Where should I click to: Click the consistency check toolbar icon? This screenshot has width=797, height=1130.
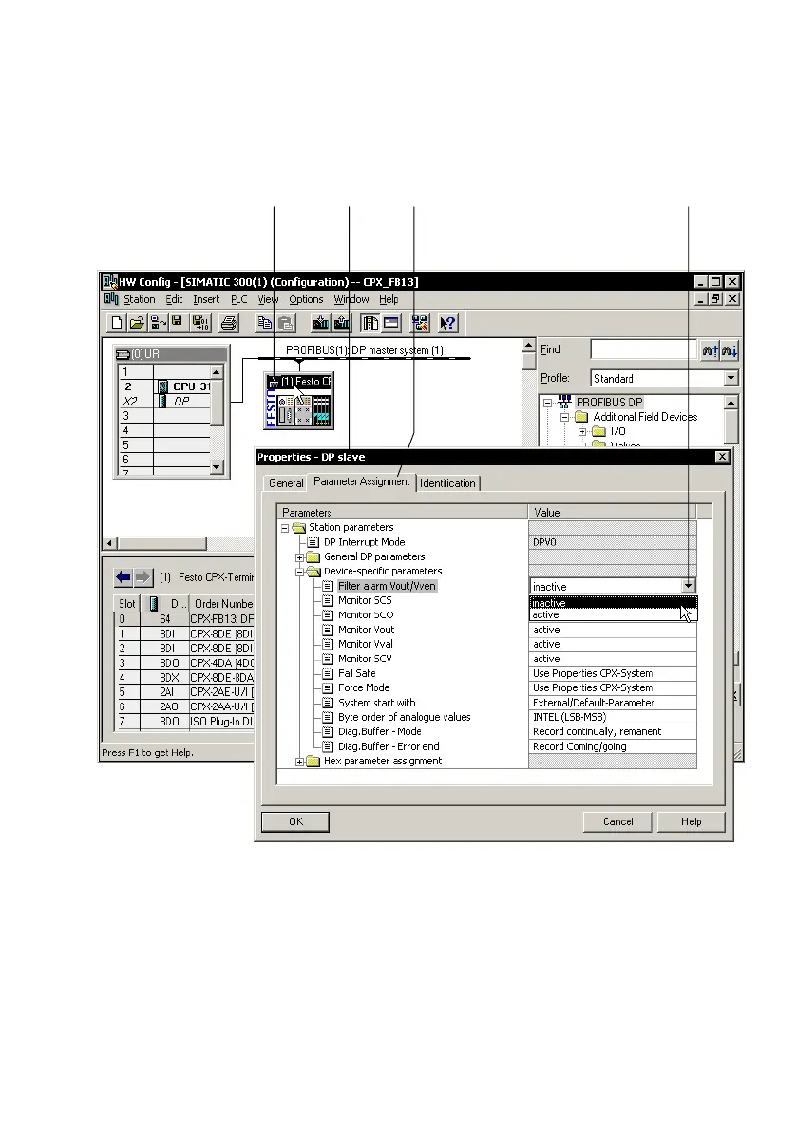click(420, 323)
